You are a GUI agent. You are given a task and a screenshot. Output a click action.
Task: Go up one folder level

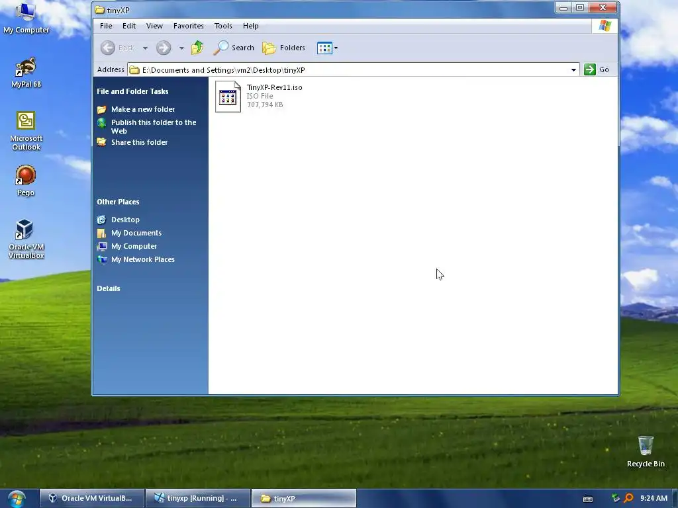tap(197, 48)
